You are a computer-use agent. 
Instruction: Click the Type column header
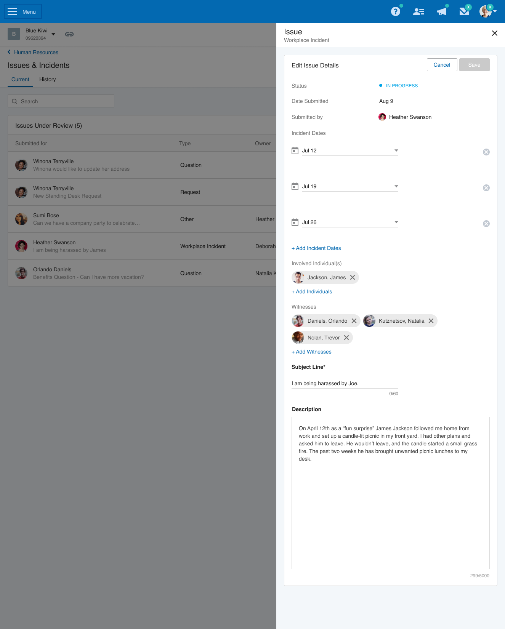point(185,143)
